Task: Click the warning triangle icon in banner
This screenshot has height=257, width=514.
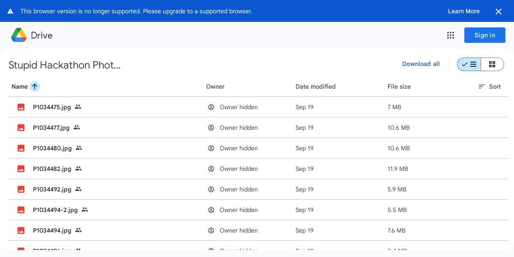Action: (x=10, y=11)
